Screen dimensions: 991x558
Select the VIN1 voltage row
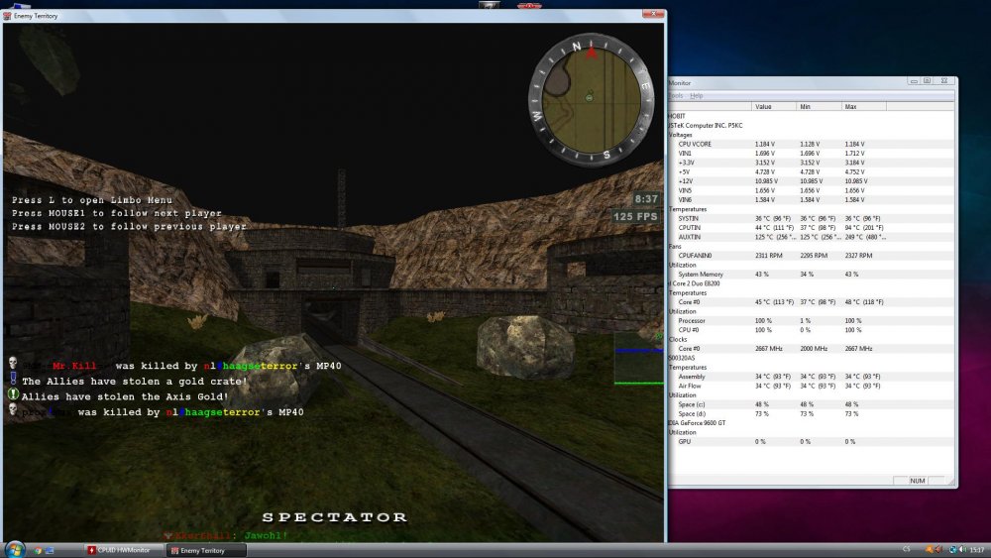click(811, 154)
